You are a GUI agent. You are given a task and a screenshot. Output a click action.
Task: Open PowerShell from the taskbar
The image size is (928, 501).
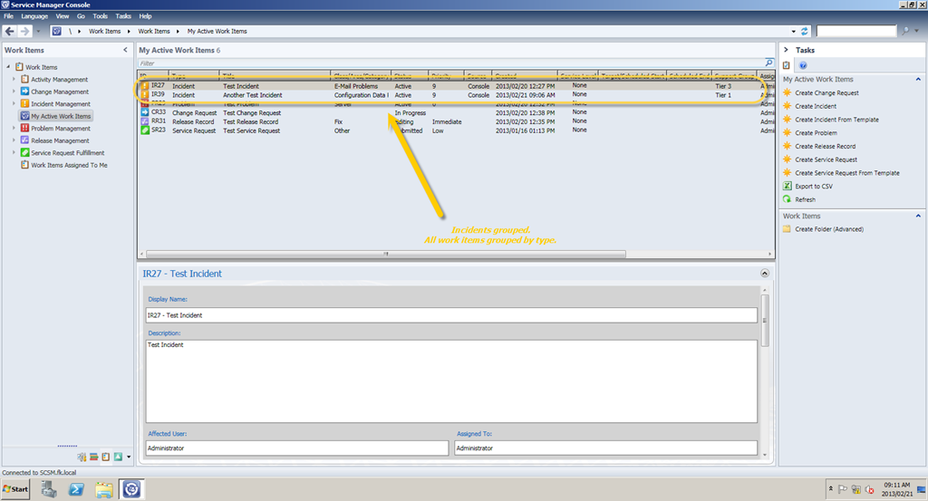pos(77,489)
